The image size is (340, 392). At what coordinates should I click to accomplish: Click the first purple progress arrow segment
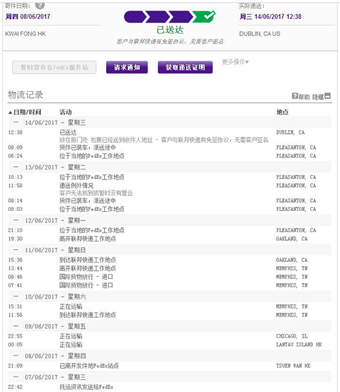coord(135,17)
